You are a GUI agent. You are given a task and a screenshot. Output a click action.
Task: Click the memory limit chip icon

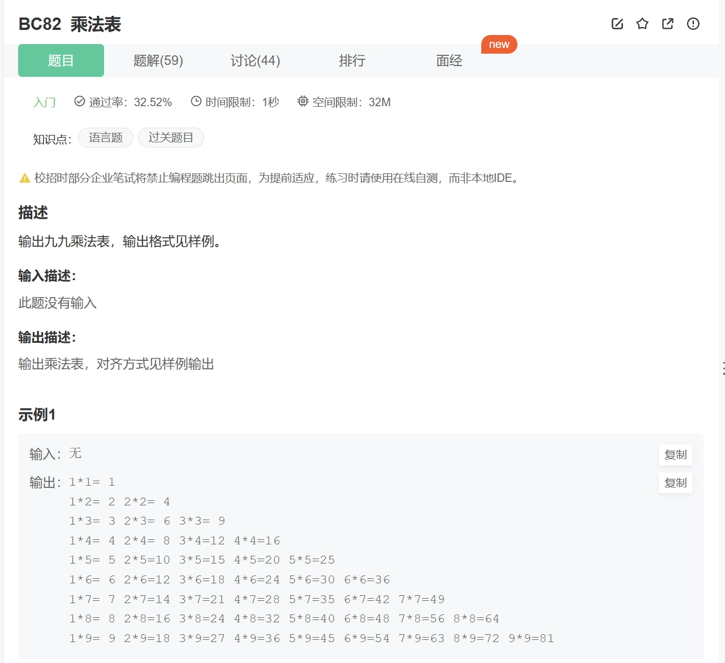tap(303, 102)
